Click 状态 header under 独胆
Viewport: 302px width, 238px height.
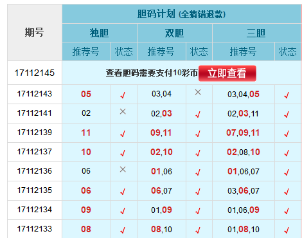(x=123, y=51)
